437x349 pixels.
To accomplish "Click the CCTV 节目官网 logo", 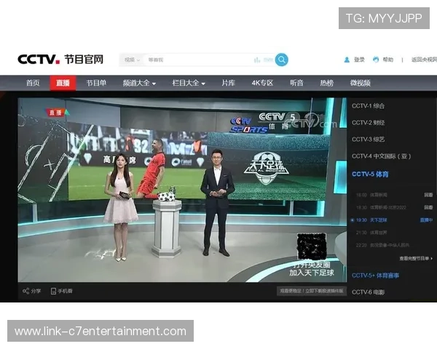I will 60,60.
